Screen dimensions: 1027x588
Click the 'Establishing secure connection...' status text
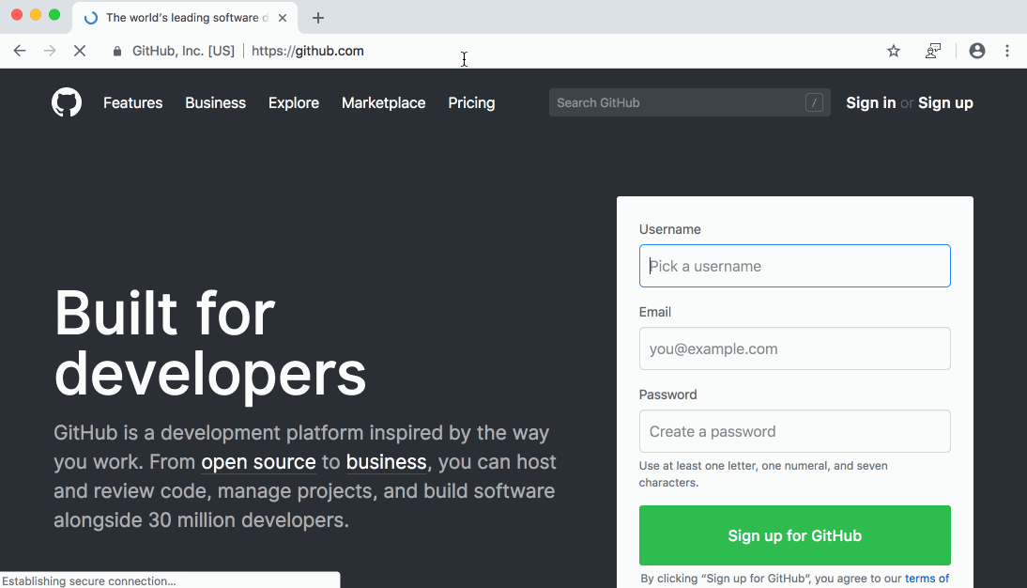(x=89, y=580)
